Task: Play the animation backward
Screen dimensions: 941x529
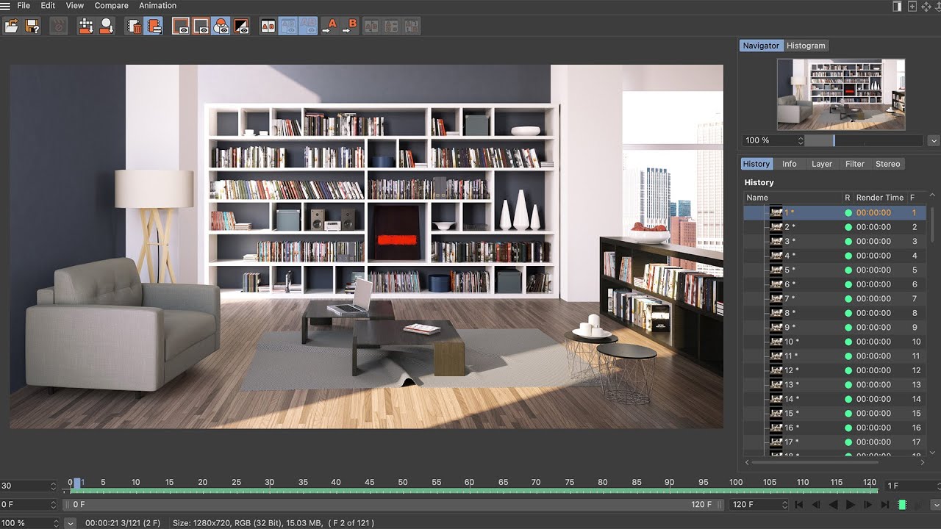Action: [833, 505]
